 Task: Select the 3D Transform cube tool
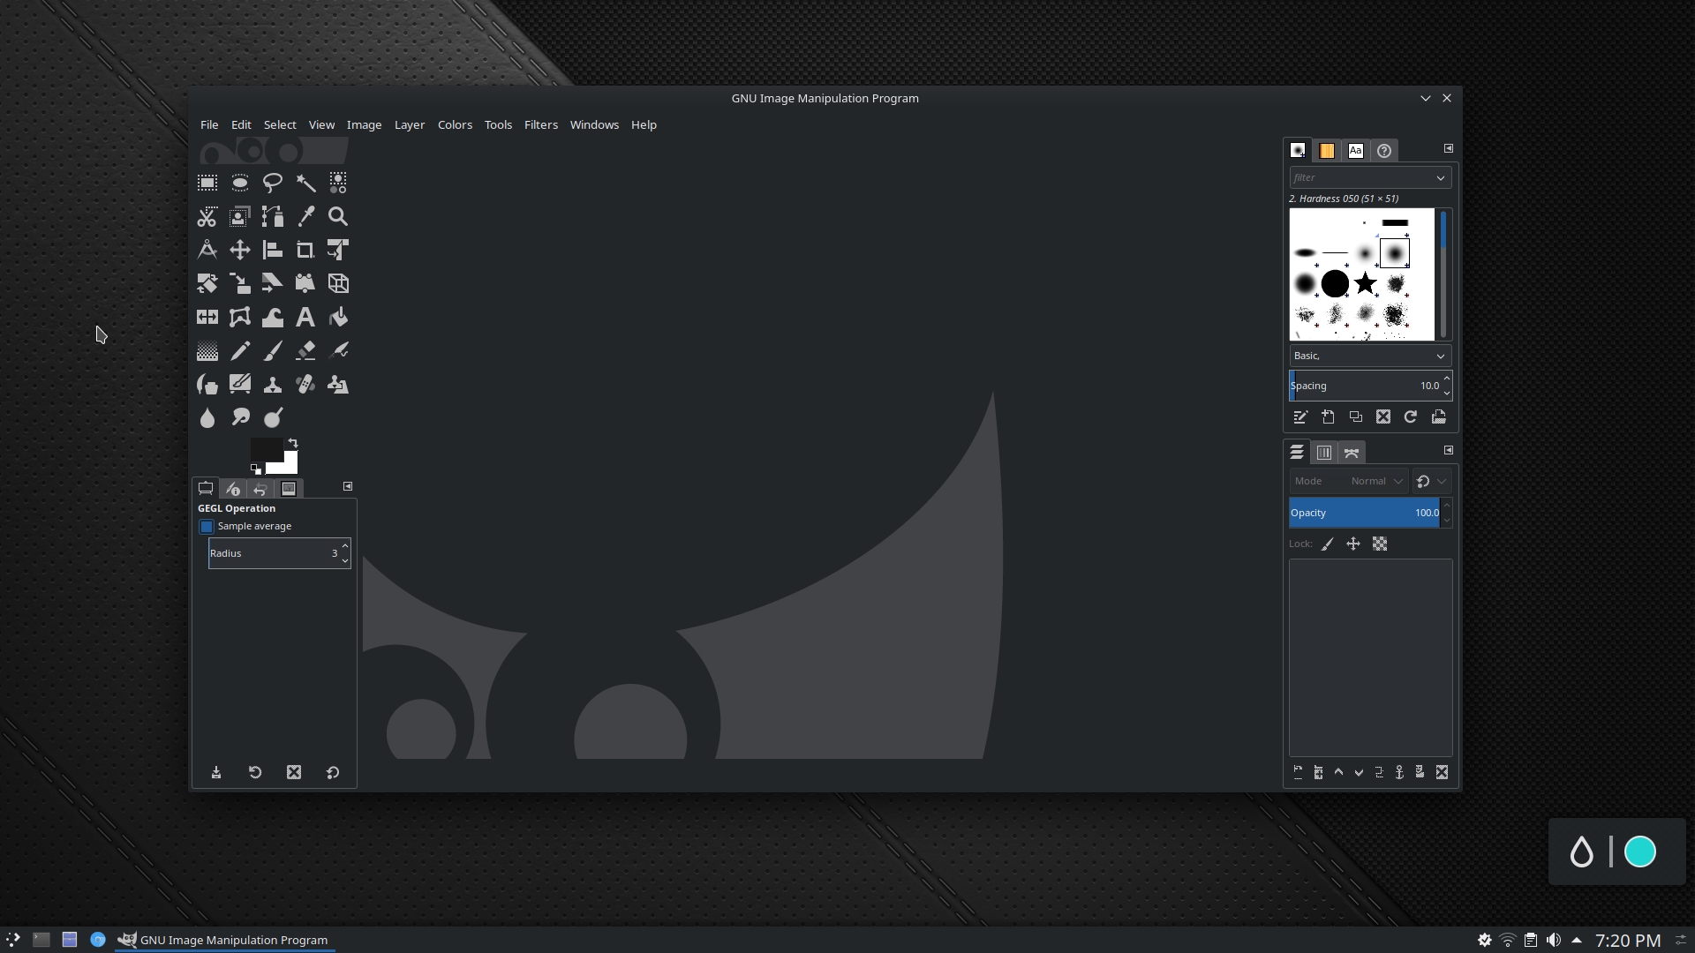point(338,283)
